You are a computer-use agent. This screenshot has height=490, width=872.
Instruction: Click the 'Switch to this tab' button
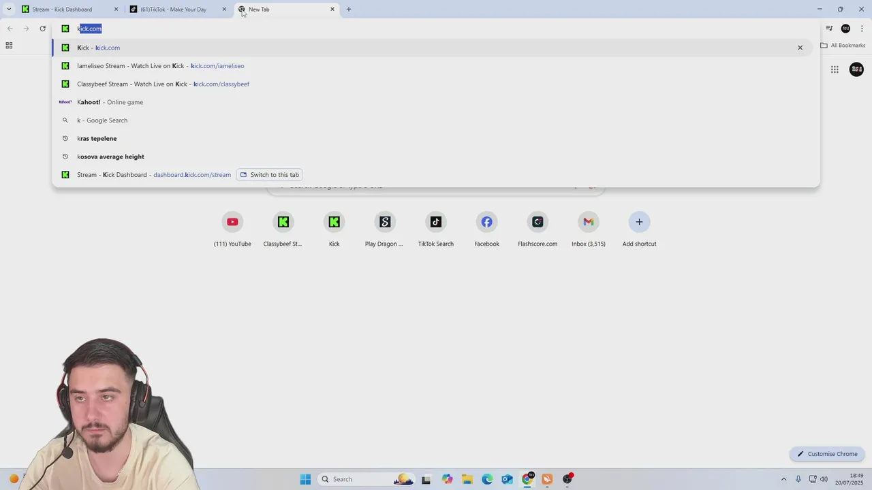tap(270, 175)
